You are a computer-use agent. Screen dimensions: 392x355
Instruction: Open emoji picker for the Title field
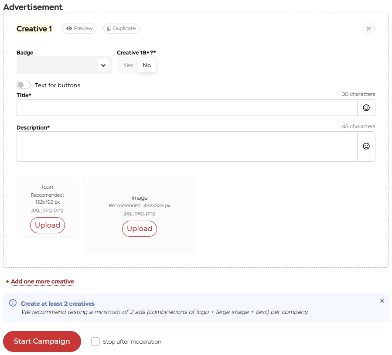366,108
